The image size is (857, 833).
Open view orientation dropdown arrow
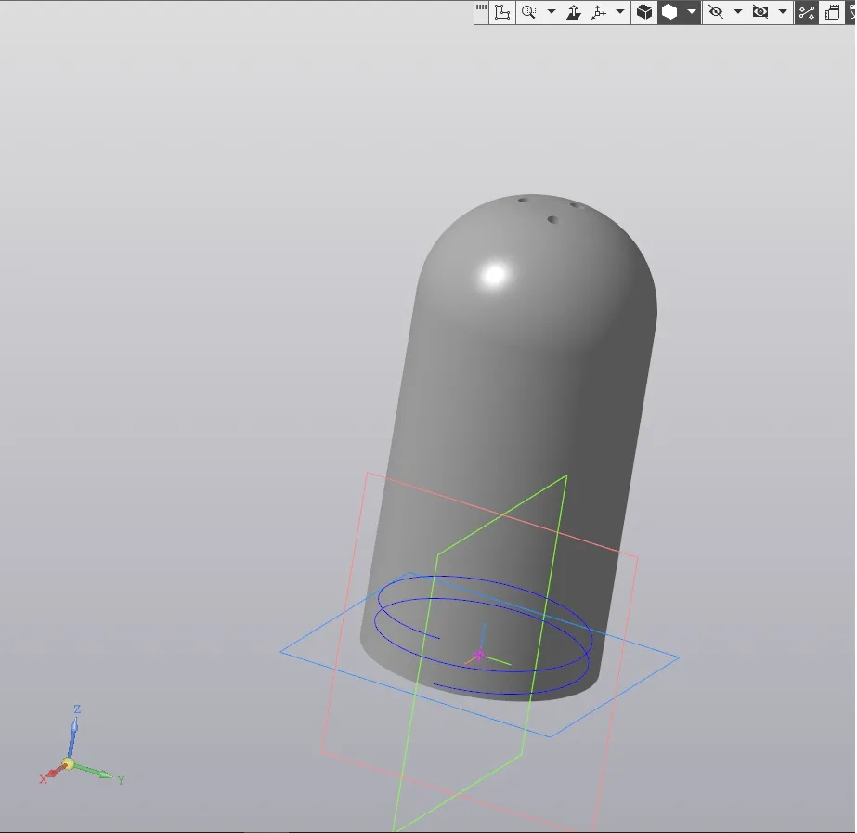click(620, 12)
